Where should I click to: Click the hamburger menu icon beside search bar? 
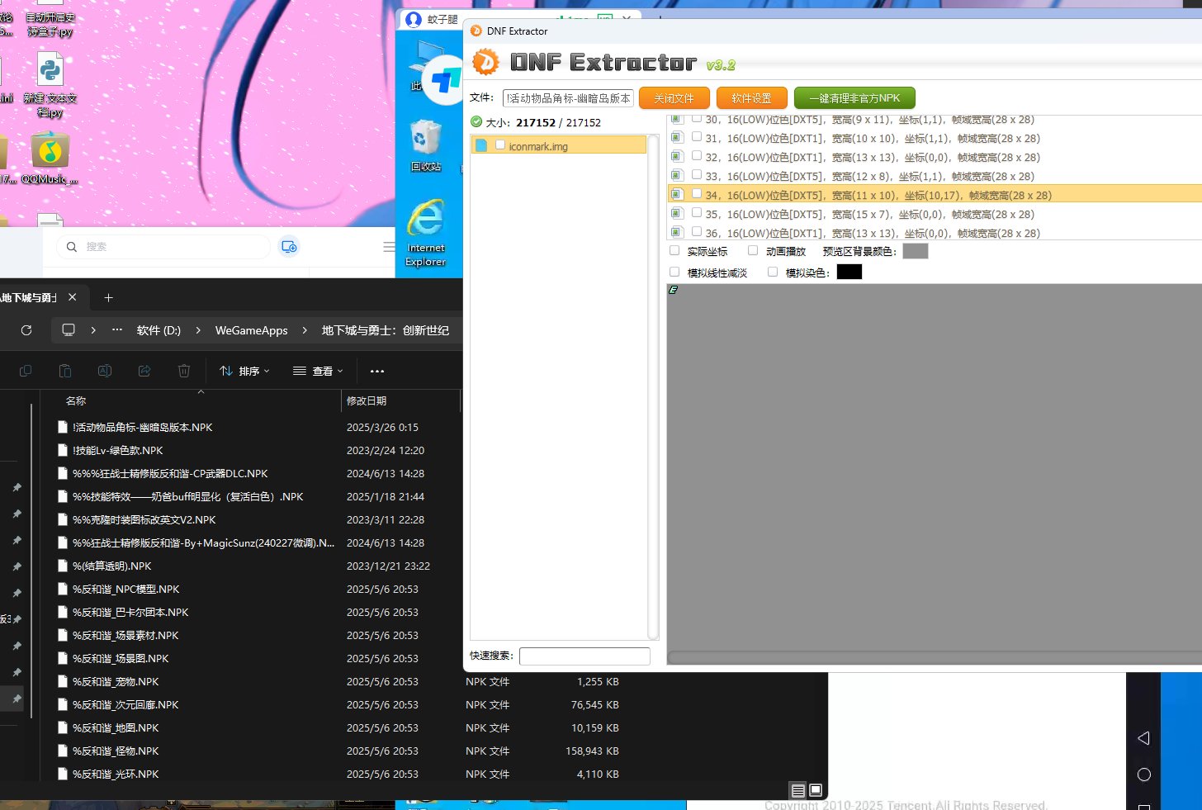[389, 247]
